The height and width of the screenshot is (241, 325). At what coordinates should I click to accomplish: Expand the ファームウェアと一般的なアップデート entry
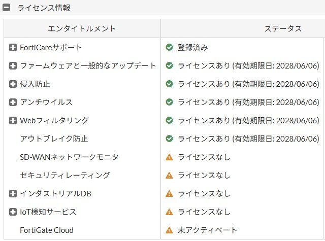tap(13, 65)
